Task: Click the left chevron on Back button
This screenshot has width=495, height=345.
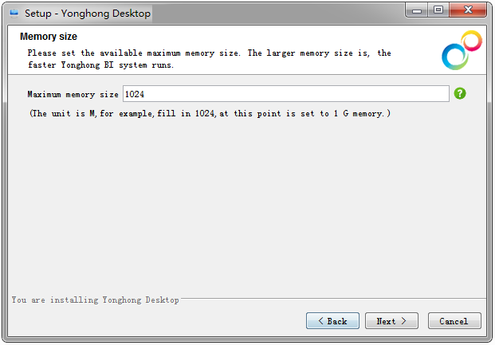Action: pos(320,321)
